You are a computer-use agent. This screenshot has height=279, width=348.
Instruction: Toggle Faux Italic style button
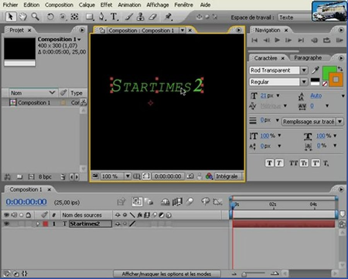tap(279, 163)
